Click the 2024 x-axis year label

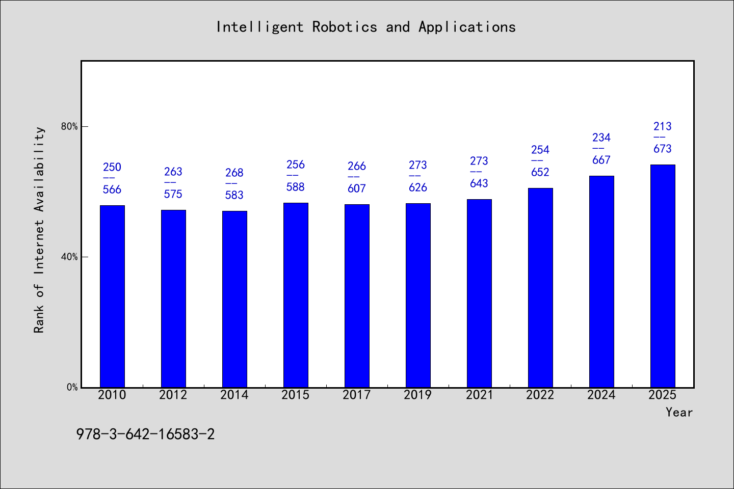[601, 395]
